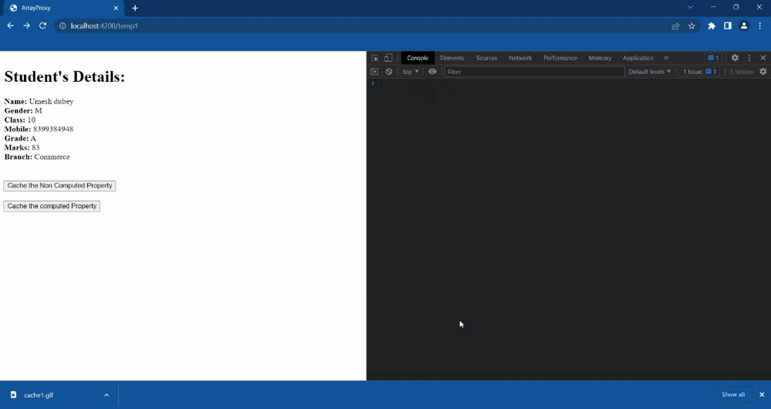
Task: Toggle Chrome side panel icon
Action: [728, 26]
